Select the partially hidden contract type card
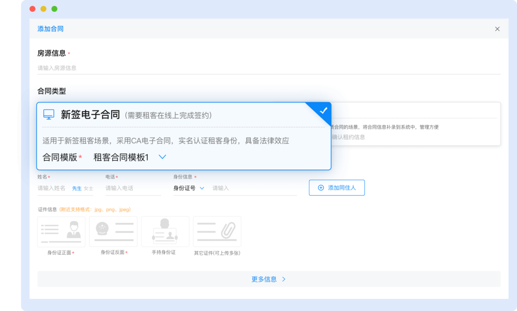The height and width of the screenshot is (311, 517). point(416,124)
